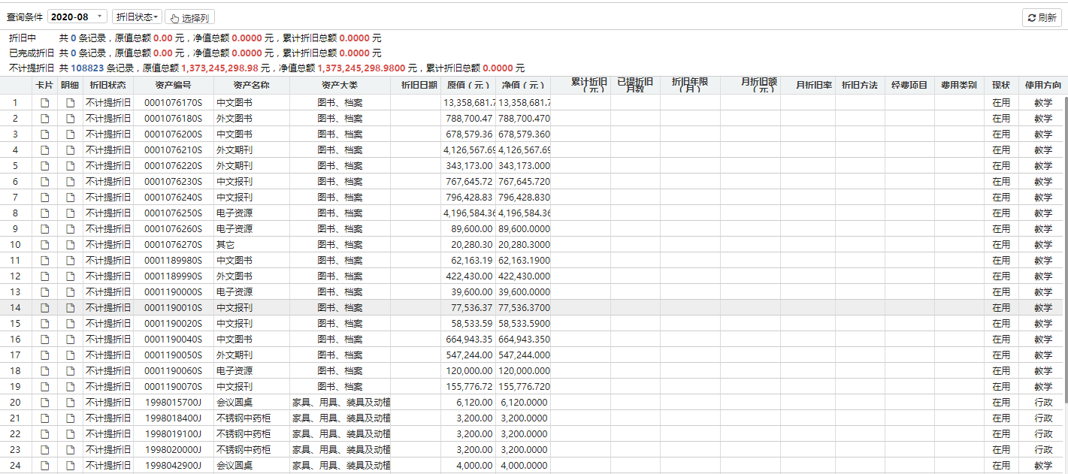Screen dimensions: 1068x474
Task: Click the 刷新 refresh button
Action: pyautogui.click(x=1042, y=17)
